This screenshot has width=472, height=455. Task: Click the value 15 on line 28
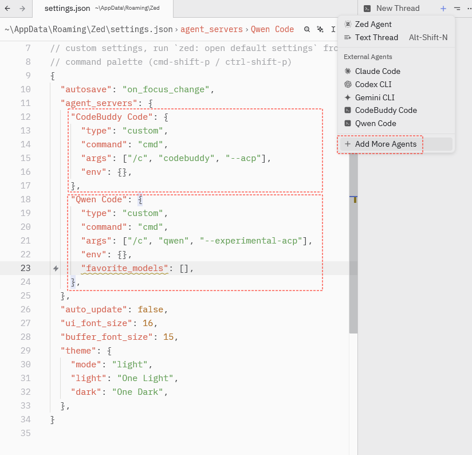(168, 336)
